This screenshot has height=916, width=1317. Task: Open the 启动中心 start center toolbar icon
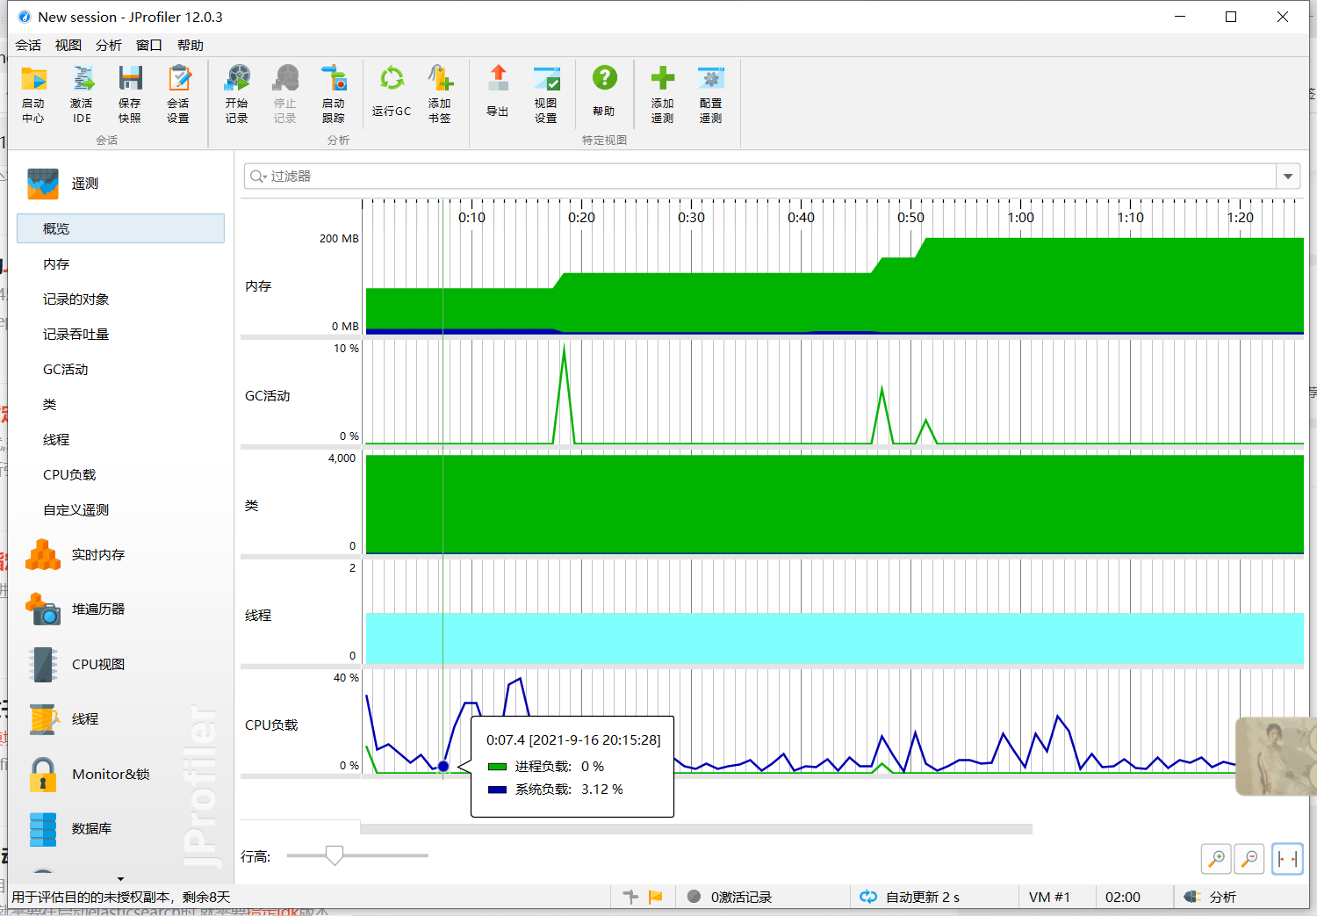click(x=33, y=94)
